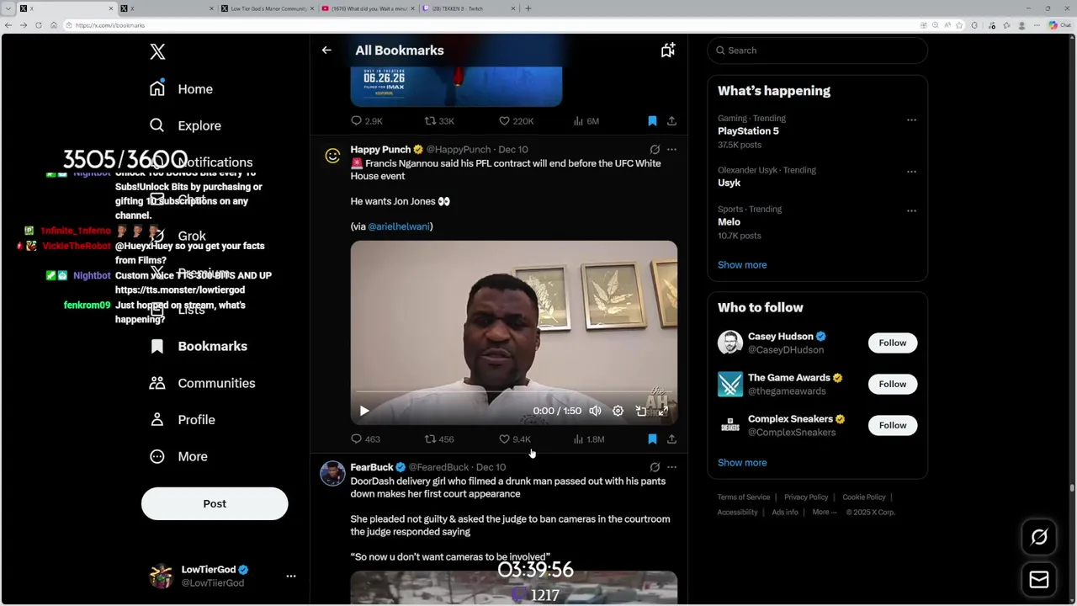Open Communities section
The height and width of the screenshot is (606, 1077).
[x=202, y=383]
